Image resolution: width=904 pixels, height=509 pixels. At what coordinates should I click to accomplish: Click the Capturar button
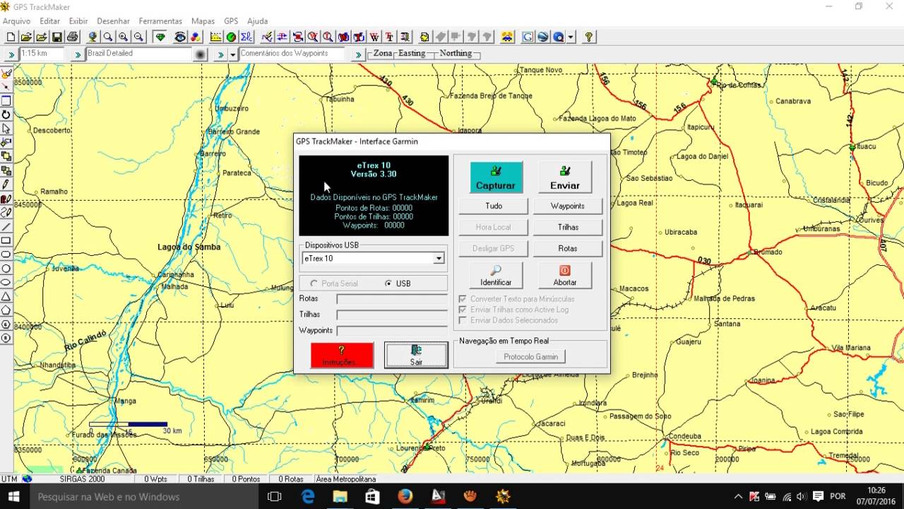[x=496, y=177]
